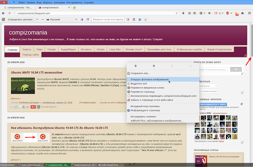Click the wrench edit icon beside search widget
This screenshot has height=167, width=253.
tap(242, 74)
